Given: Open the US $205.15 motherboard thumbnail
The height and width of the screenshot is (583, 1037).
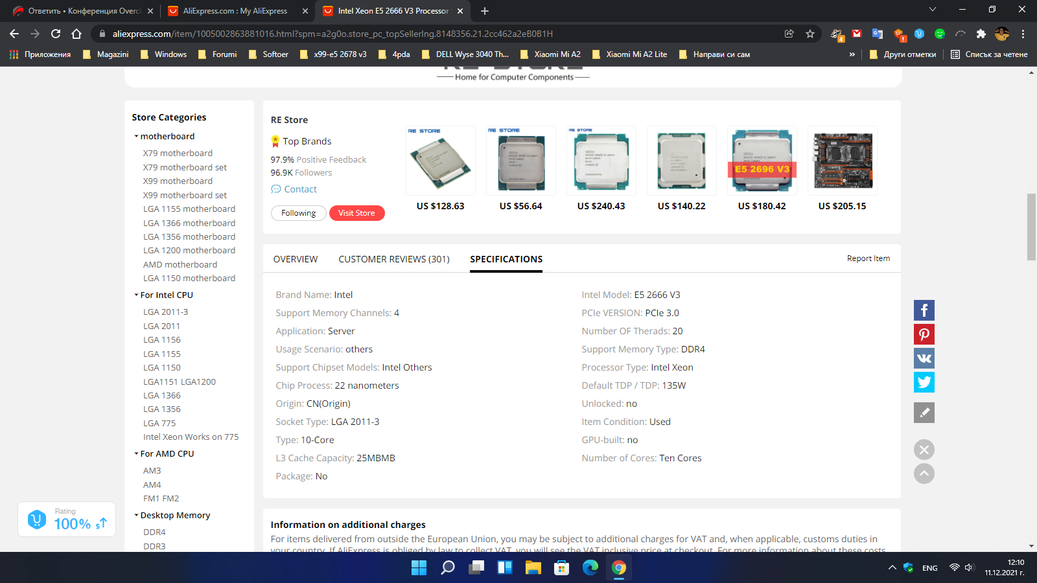Looking at the screenshot, I should [843, 161].
